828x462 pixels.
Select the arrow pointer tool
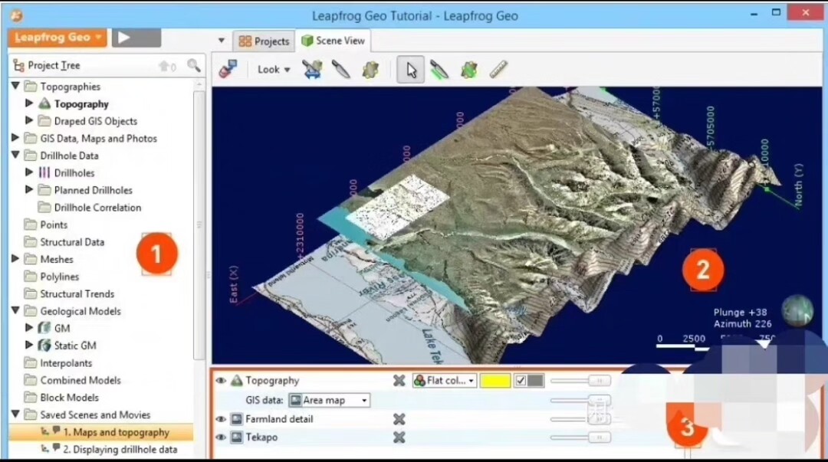[x=410, y=70]
